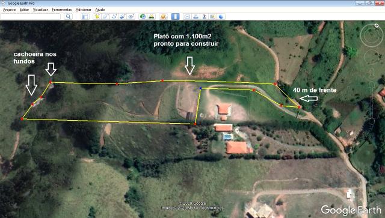Image resolution: width=385 pixels, height=218 pixels.
Task: Click the blue Earth globe toolbar icon
Action: pyautogui.click(x=221, y=16)
